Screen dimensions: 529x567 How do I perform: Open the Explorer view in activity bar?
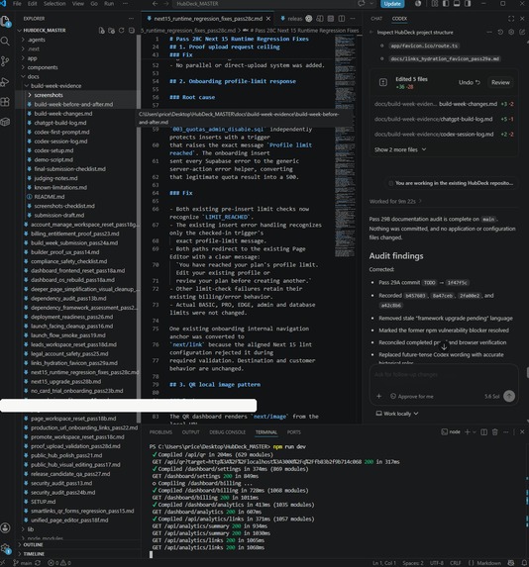point(5,22)
